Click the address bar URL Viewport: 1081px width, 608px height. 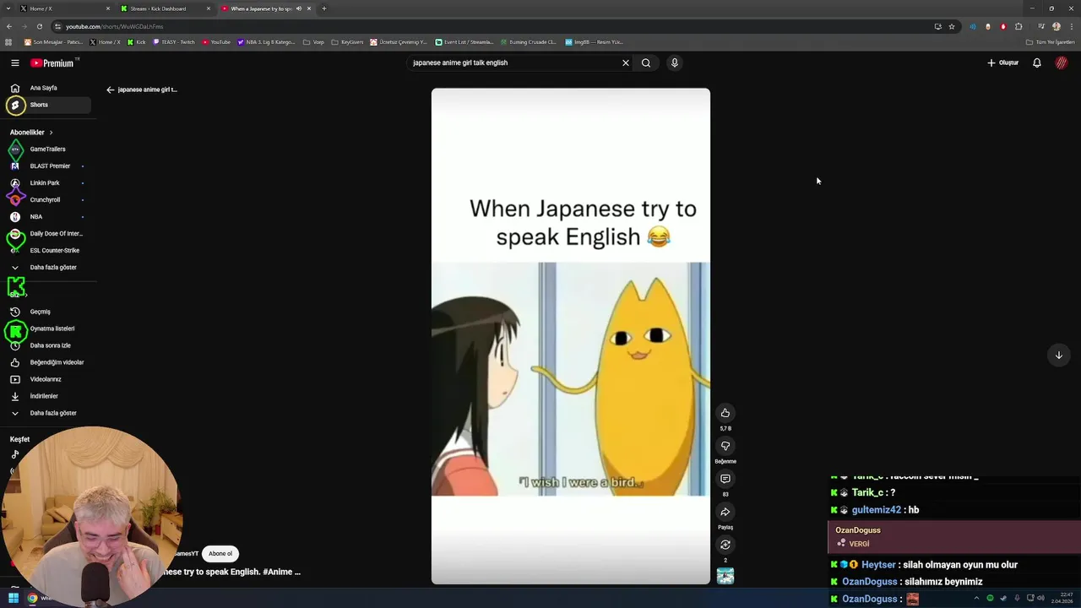(114, 26)
